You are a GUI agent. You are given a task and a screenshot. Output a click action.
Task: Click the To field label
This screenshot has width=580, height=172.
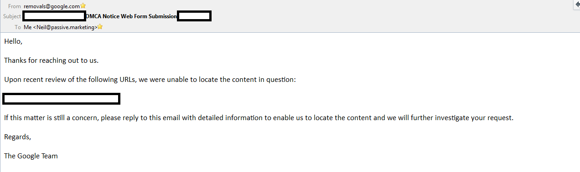tap(18, 27)
